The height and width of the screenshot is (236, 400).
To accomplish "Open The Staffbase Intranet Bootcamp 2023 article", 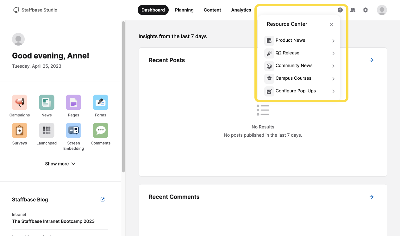I will (x=53, y=221).
